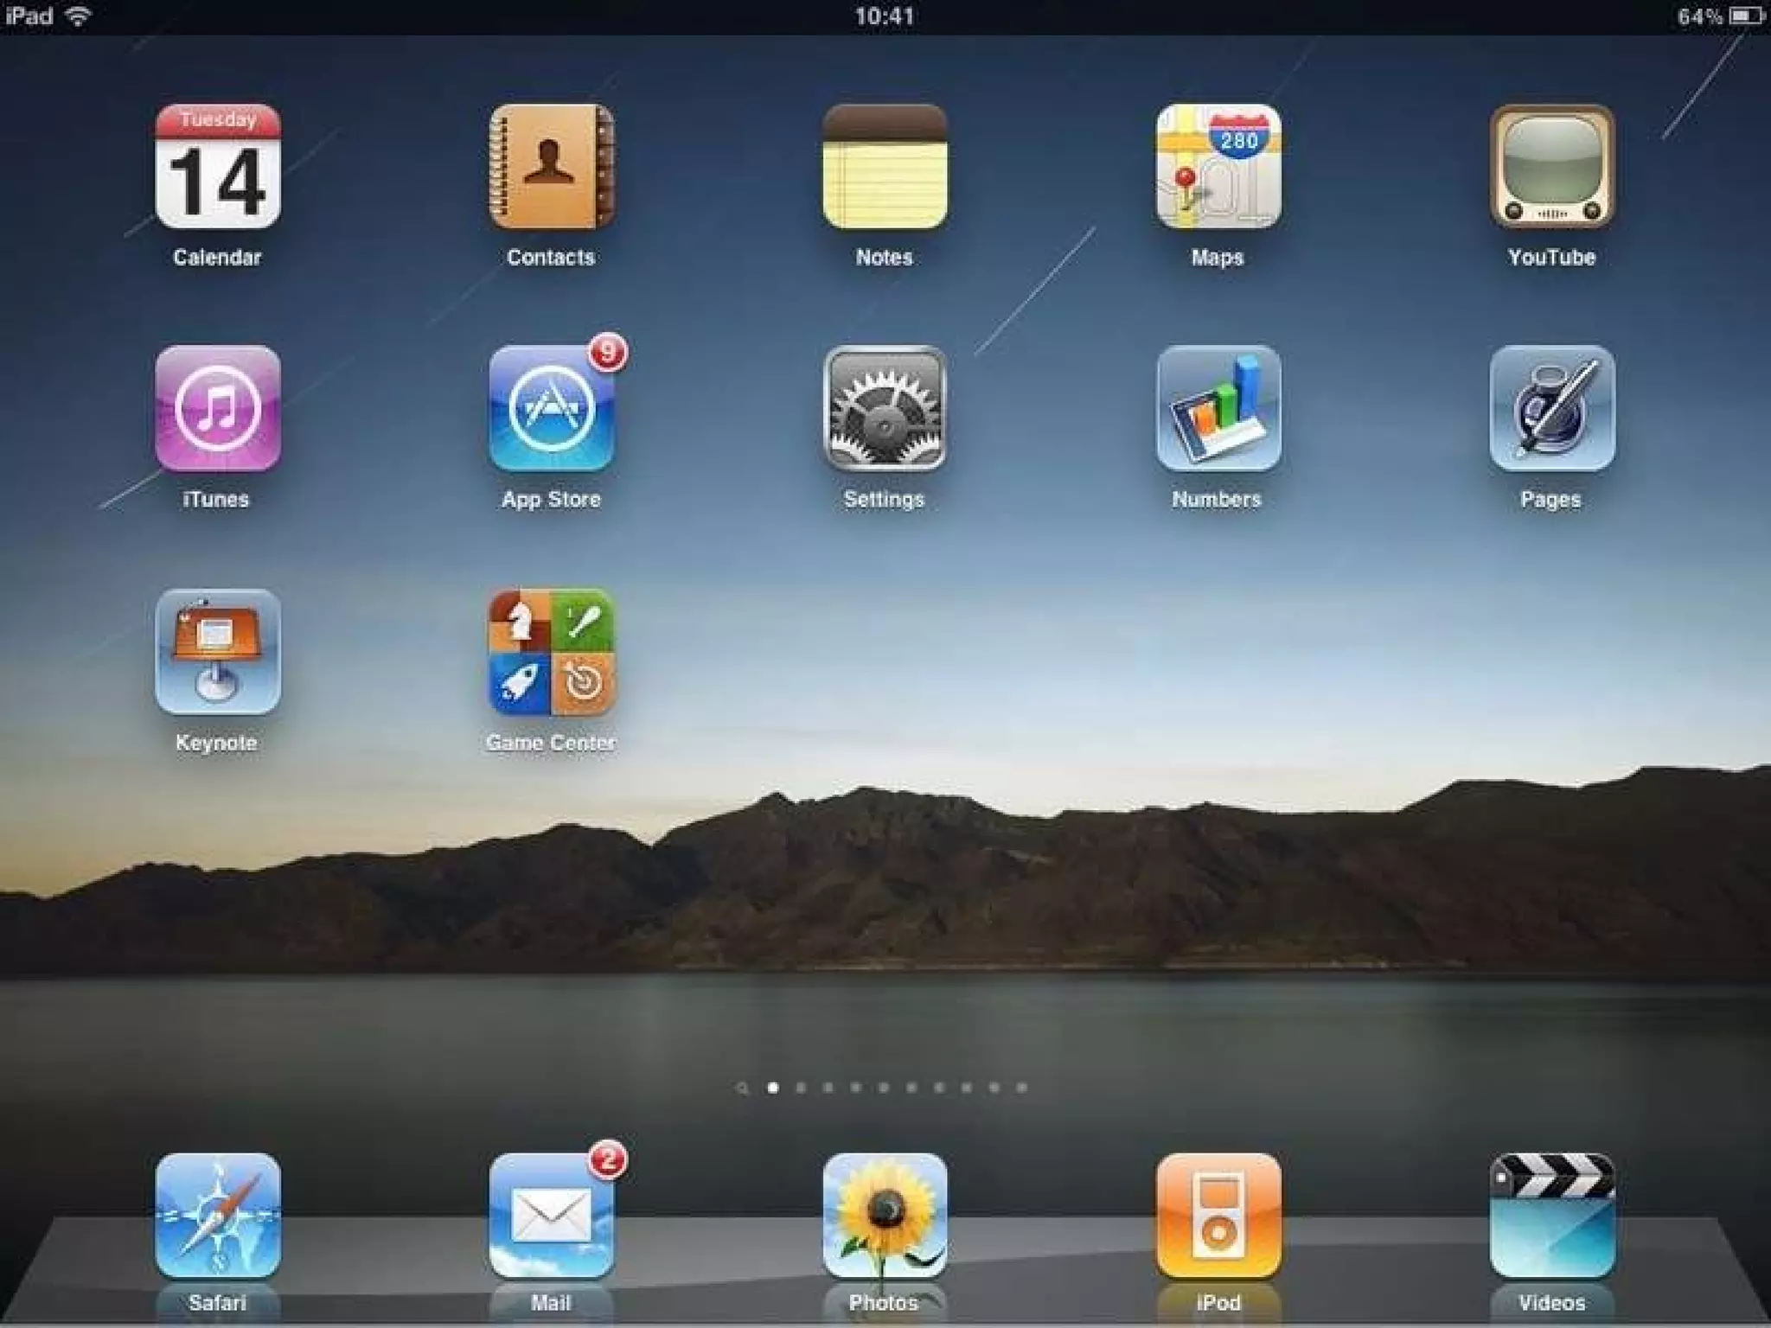This screenshot has height=1328, width=1771.
Task: Open Photos from the dock
Action: (885, 1215)
